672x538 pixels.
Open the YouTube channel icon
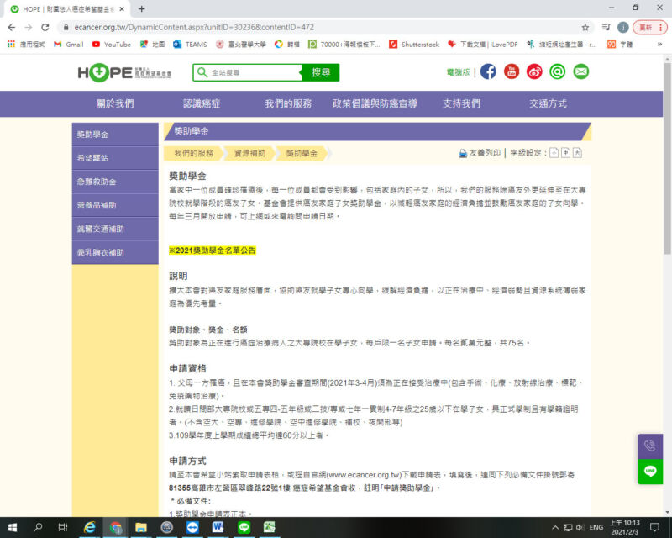pos(512,72)
